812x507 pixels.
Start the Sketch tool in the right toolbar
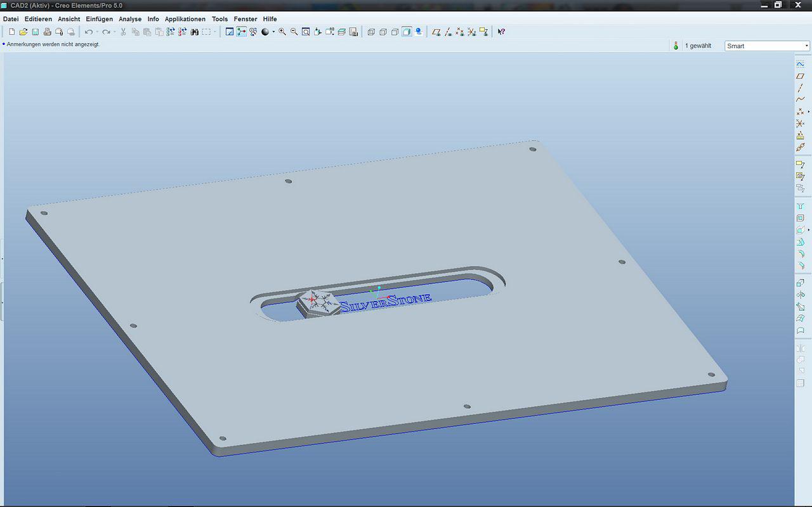[x=800, y=64]
